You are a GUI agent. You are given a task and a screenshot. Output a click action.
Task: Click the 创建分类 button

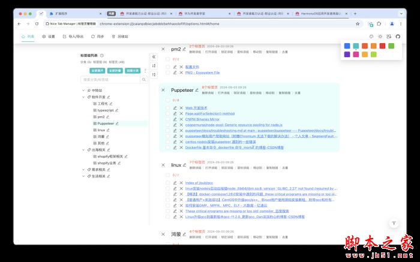133,71
